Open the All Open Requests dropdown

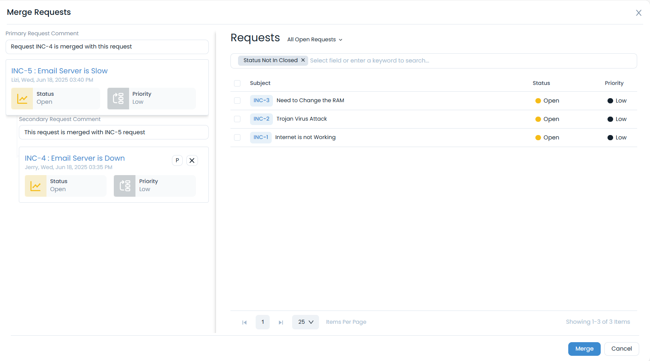coord(315,40)
